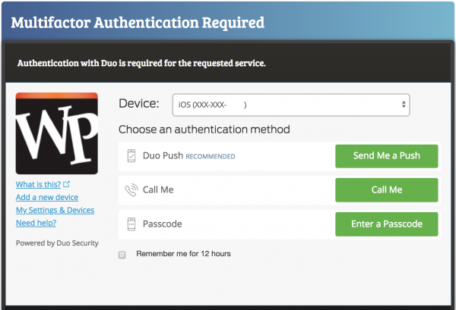Click the WP logo image
This screenshot has width=456, height=310.
click(57, 134)
